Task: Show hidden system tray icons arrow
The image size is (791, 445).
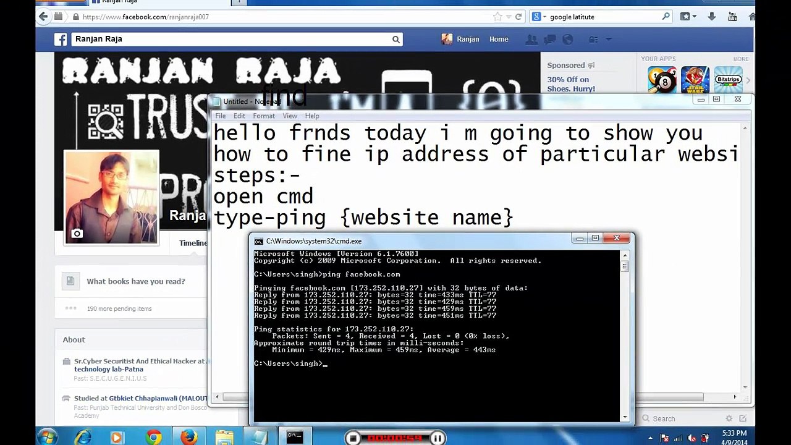Action: pos(650,438)
